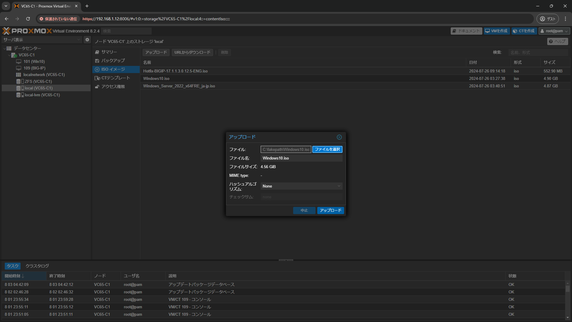Sort by Size column header
The image size is (572, 322).
[555, 62]
